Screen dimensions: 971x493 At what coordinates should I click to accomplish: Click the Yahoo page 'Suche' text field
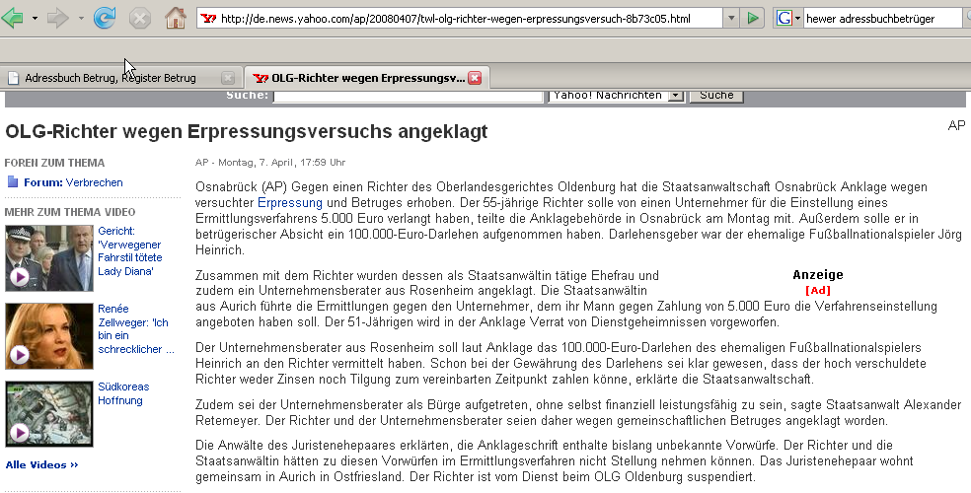point(409,96)
